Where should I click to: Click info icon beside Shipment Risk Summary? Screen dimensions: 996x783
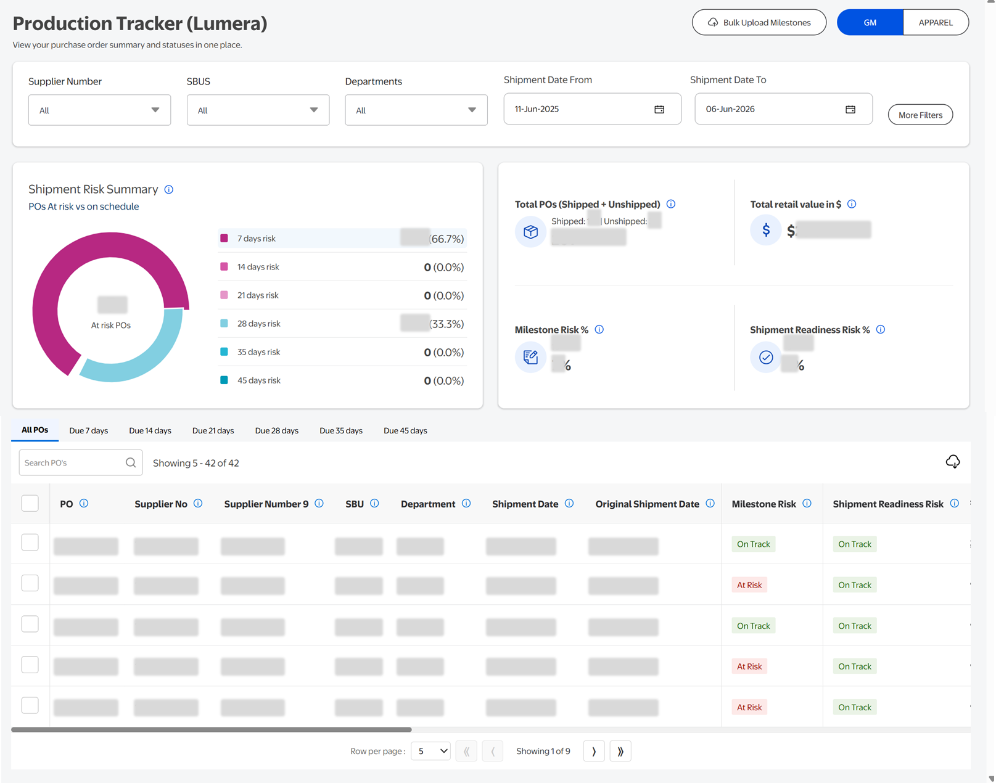pos(169,189)
